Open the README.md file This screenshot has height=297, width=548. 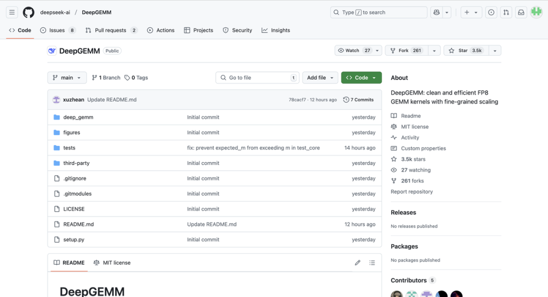pos(79,225)
